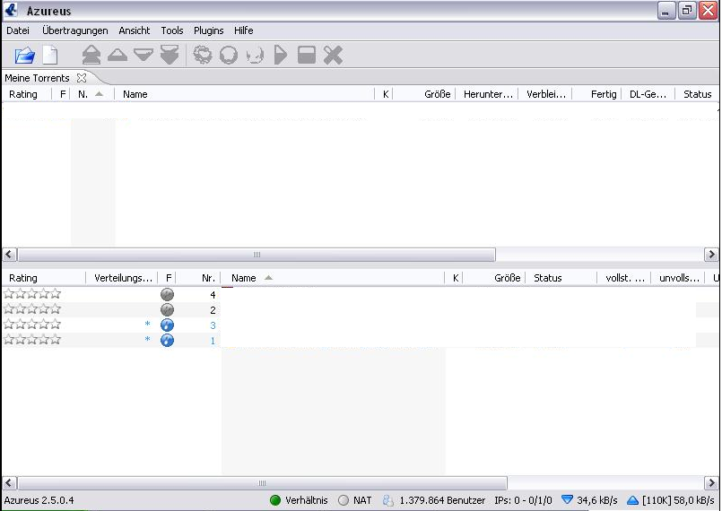Click the gear-shaped toolbar icon

(203, 55)
